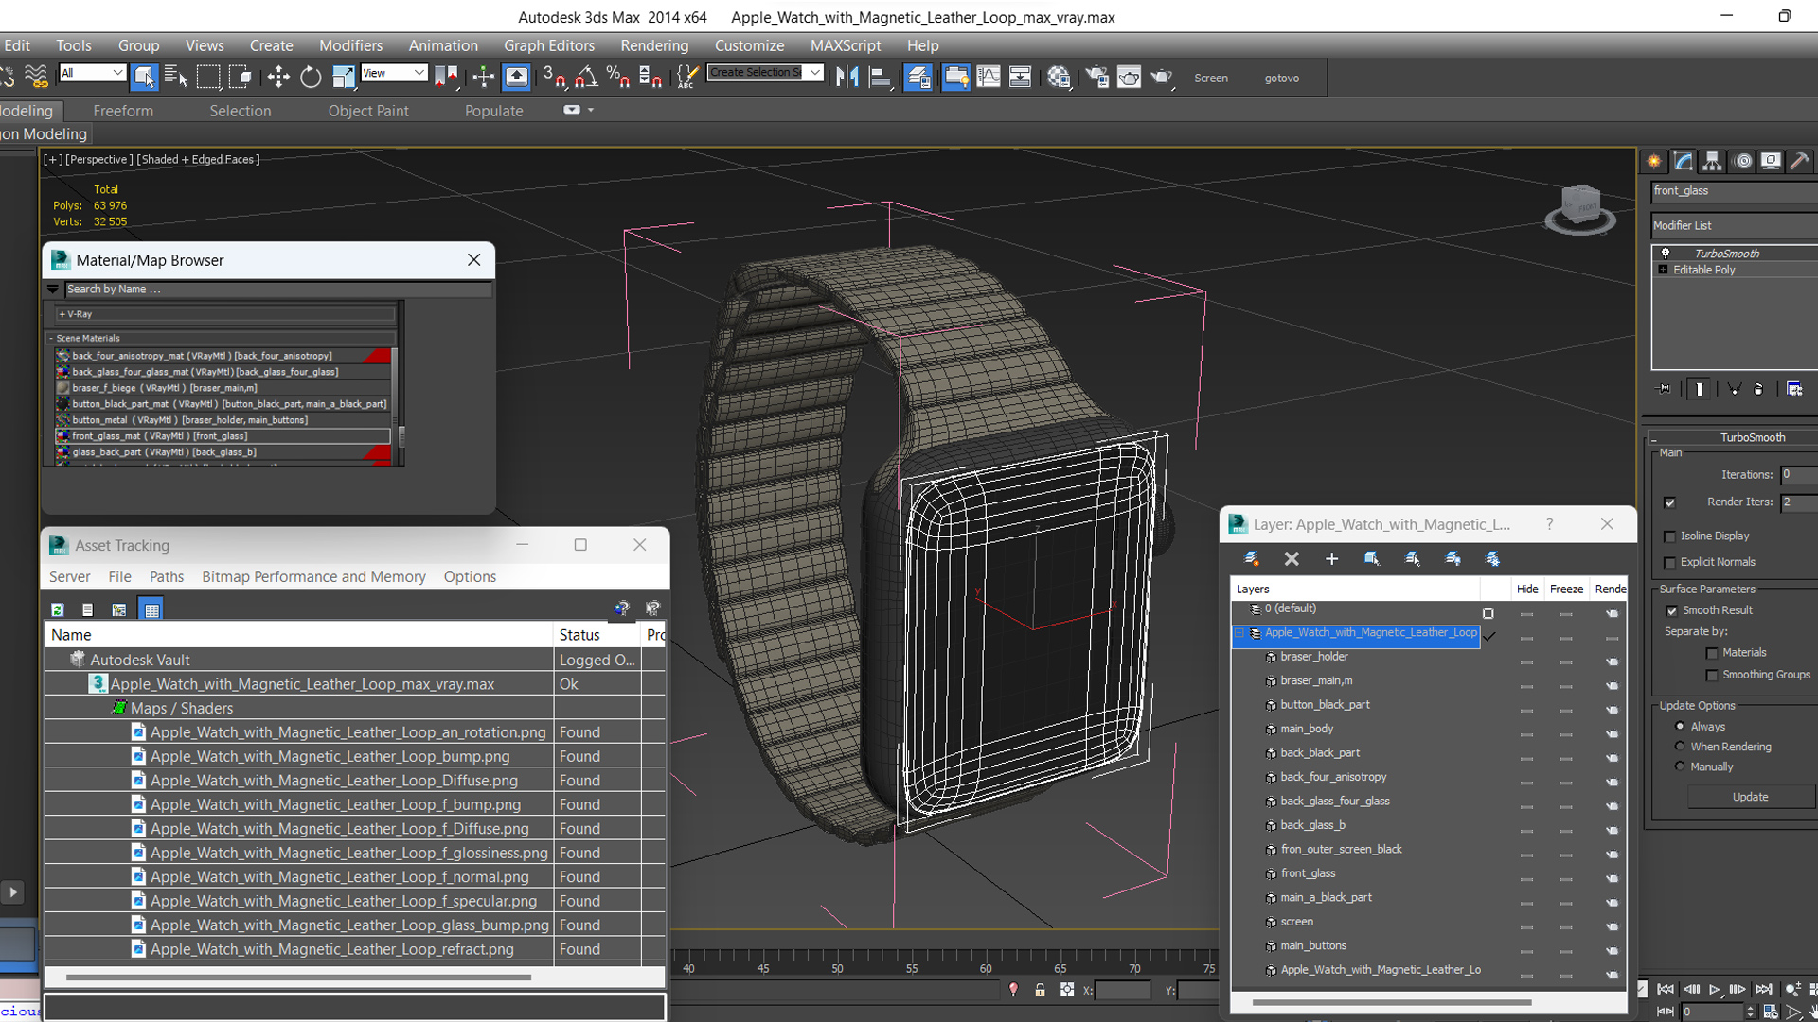Open the selection filter All dropdown
Image resolution: width=1818 pixels, height=1022 pixels.
click(92, 73)
